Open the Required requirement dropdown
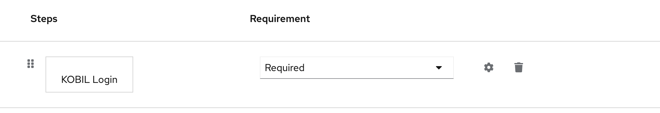660x113 pixels. 357,68
